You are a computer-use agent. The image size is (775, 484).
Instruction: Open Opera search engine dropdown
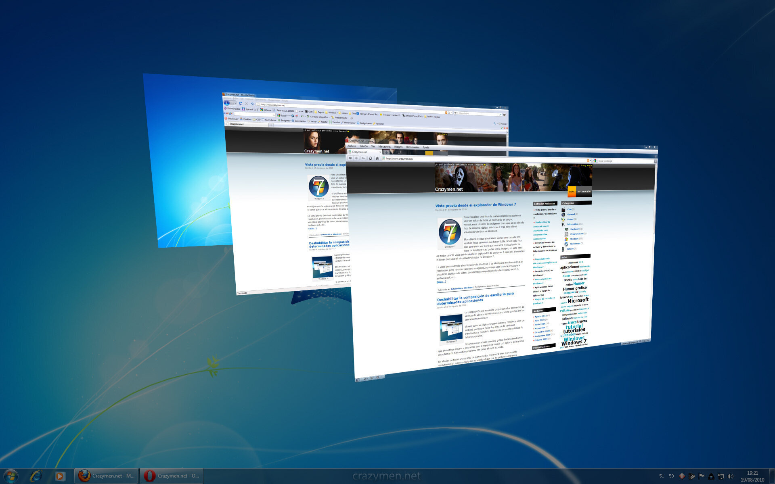[595, 161]
